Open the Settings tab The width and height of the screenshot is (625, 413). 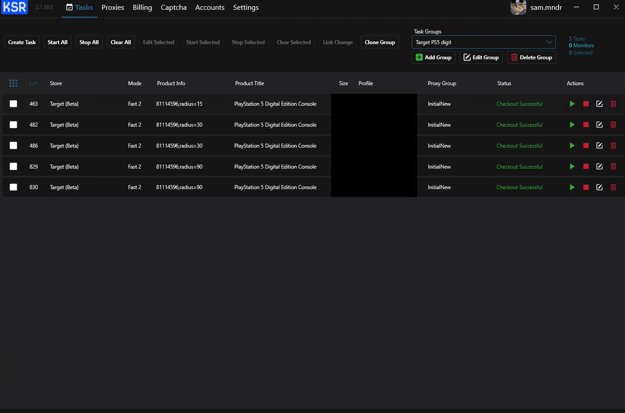246,7
